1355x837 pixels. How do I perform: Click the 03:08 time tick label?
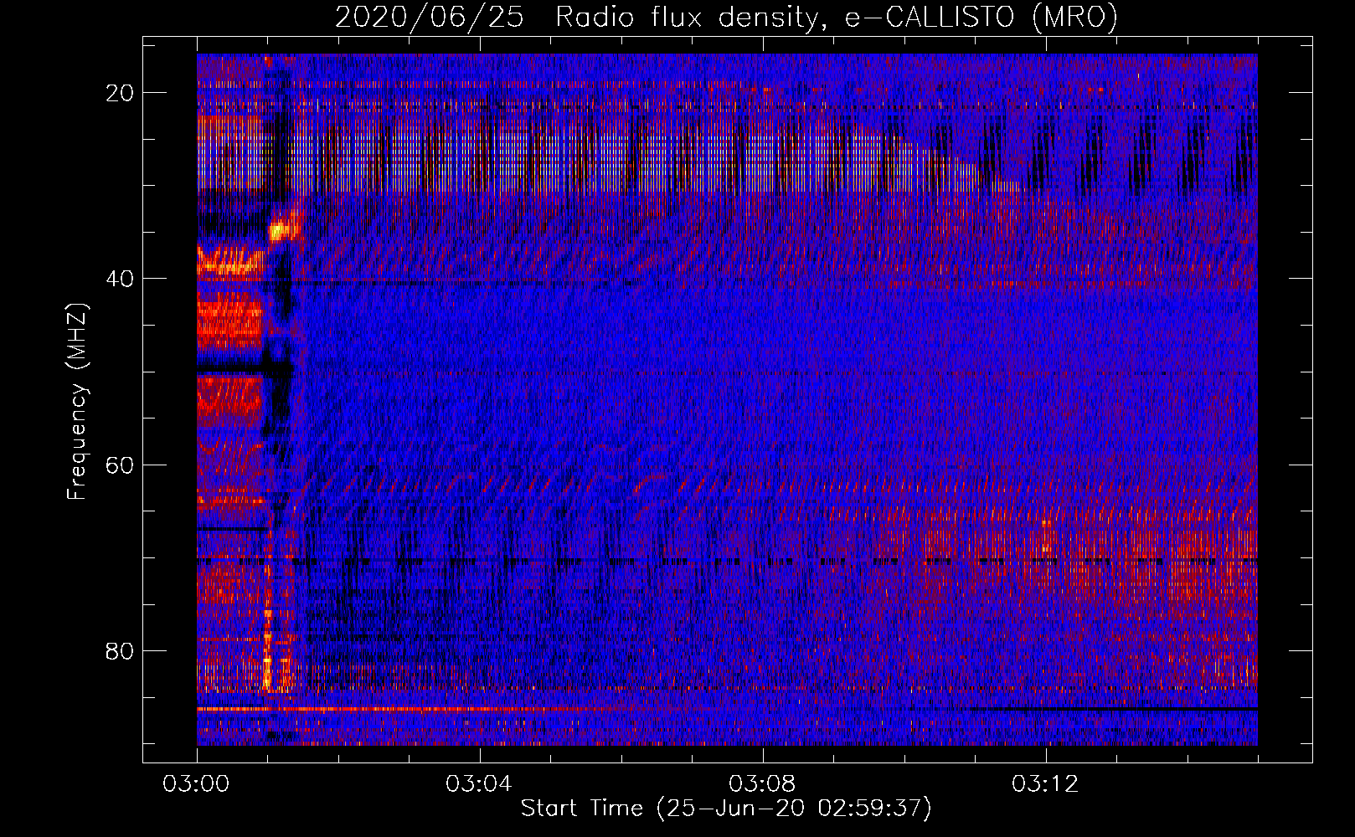point(763,784)
